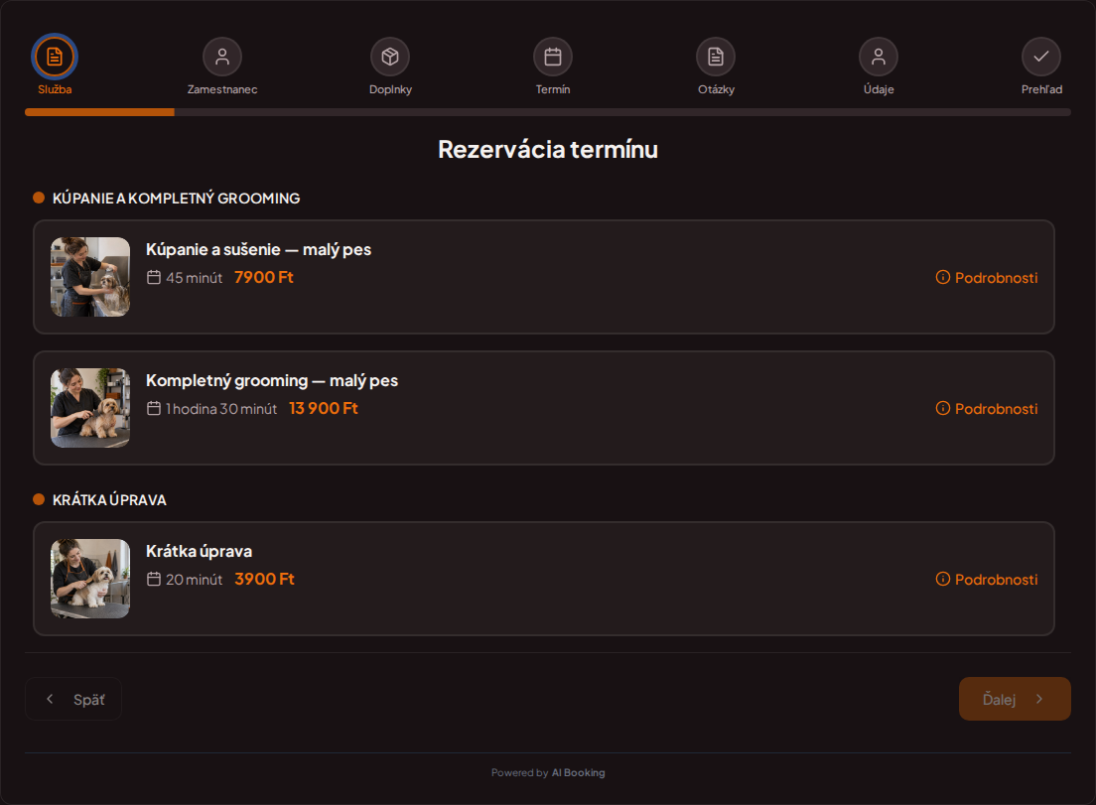Image resolution: width=1096 pixels, height=805 pixels.
Task: Click the Kúpanie a sušenie dog bathing thumbnail
Action: tap(90, 277)
